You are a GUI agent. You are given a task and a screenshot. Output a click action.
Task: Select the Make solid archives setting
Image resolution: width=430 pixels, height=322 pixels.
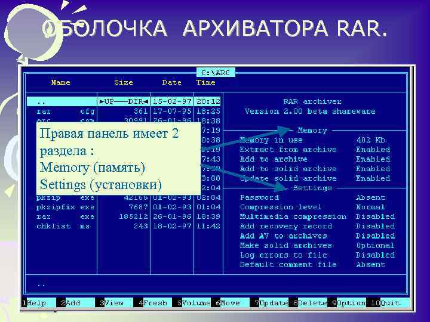coord(286,245)
